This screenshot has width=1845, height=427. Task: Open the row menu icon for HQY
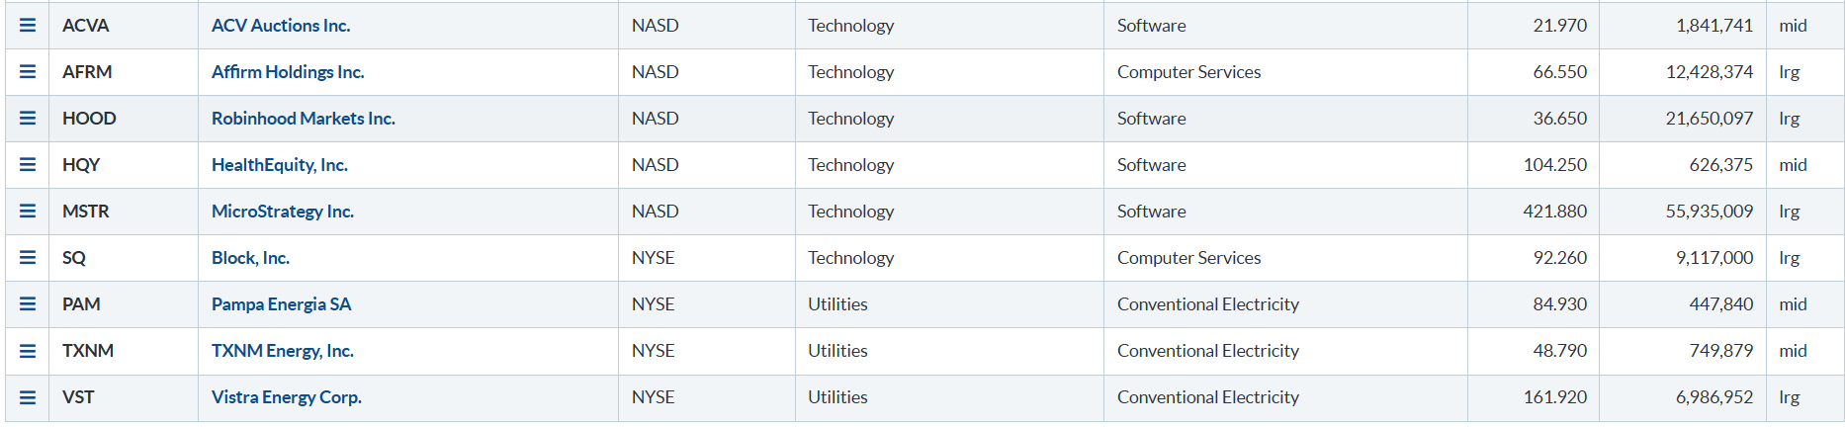coord(28,165)
